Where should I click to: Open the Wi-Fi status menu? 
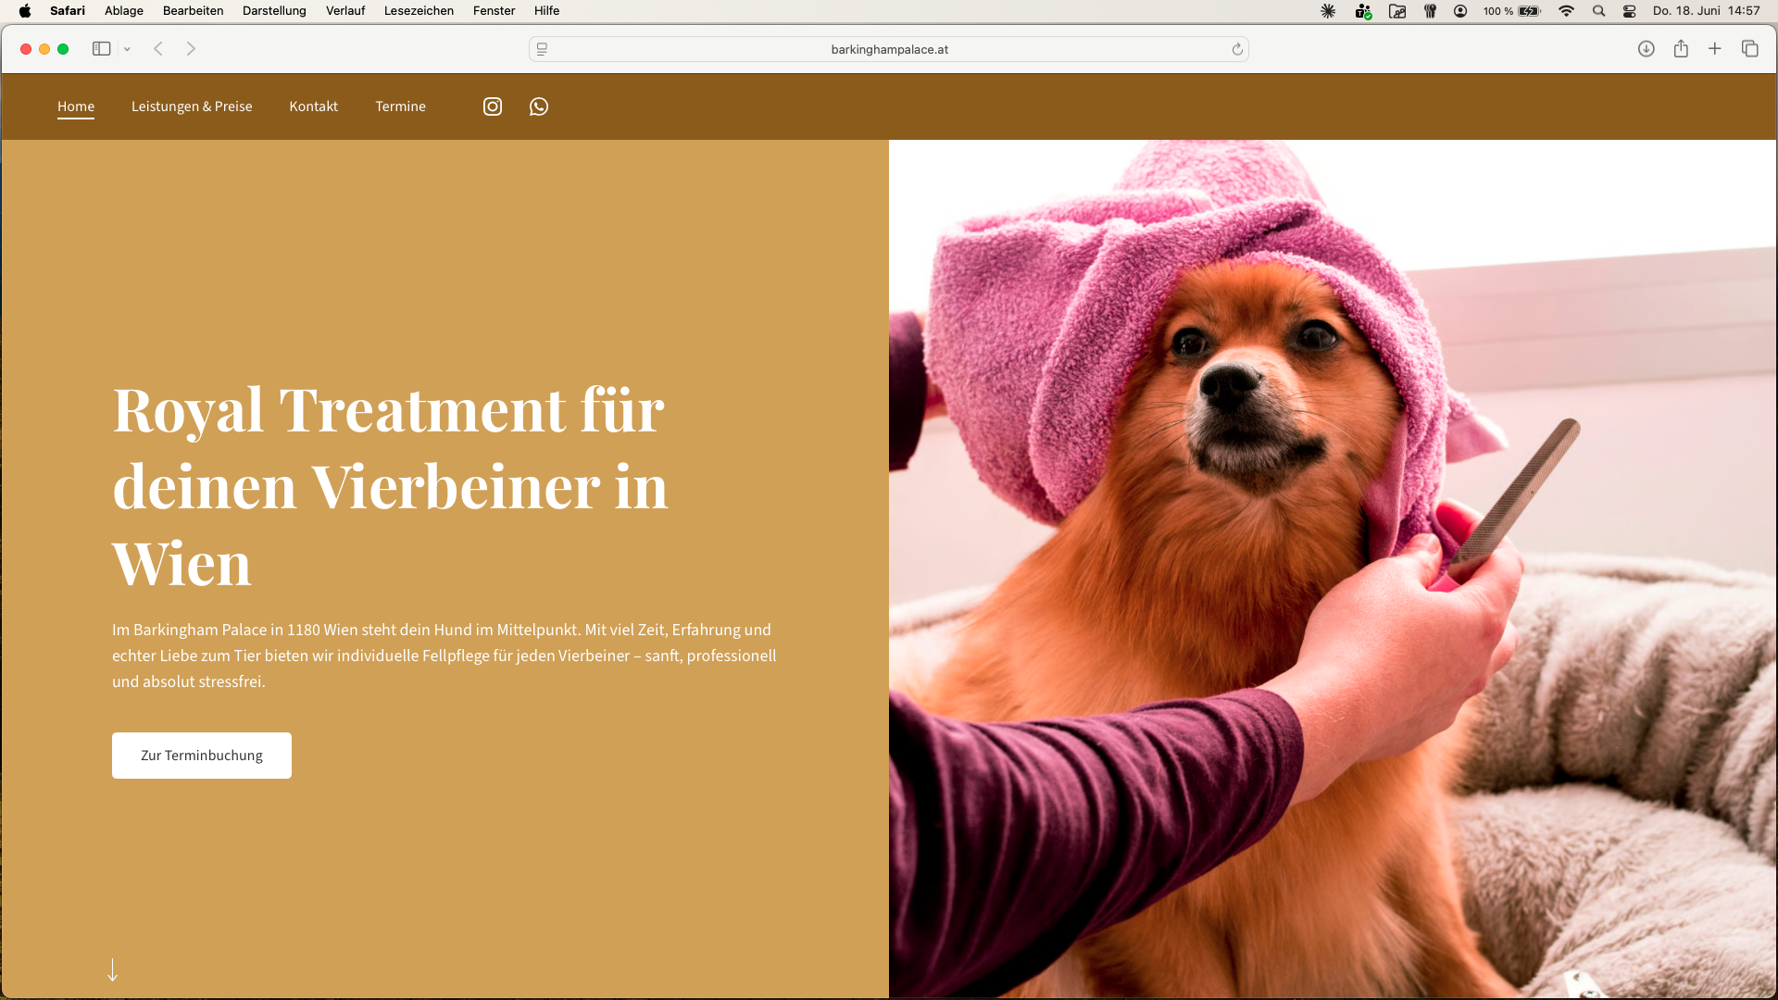1567,11
